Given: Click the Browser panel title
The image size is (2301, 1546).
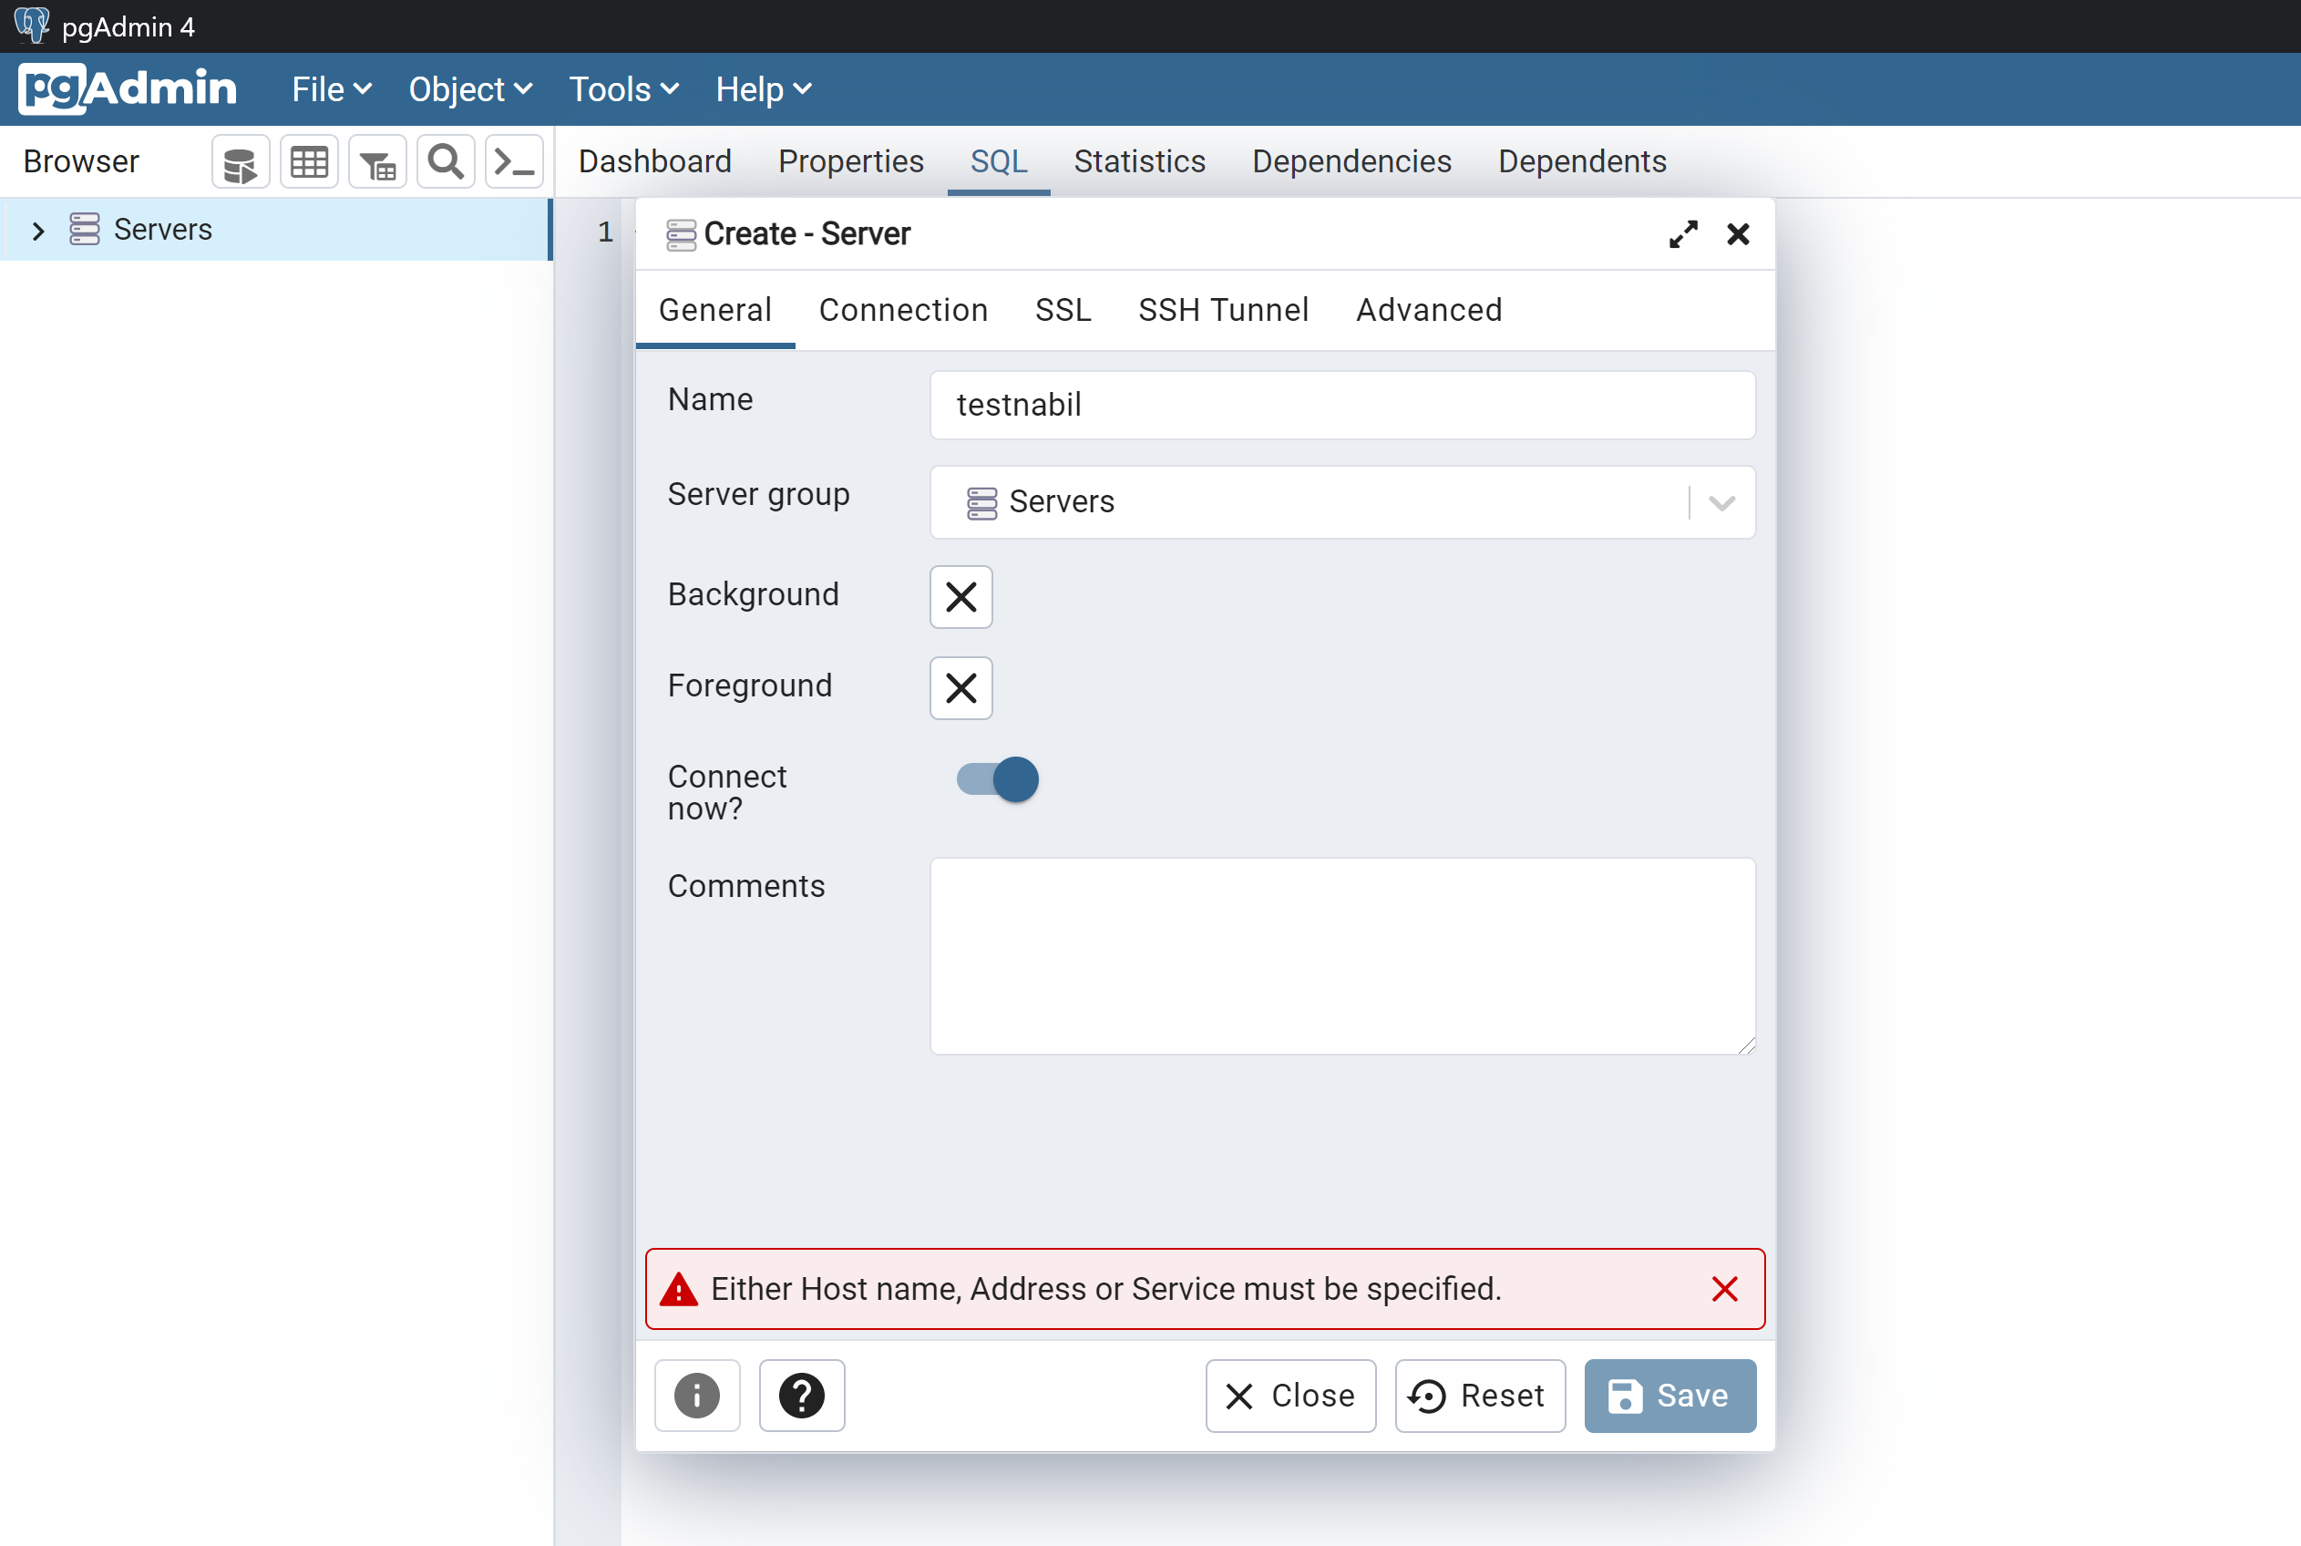Looking at the screenshot, I should (x=81, y=161).
